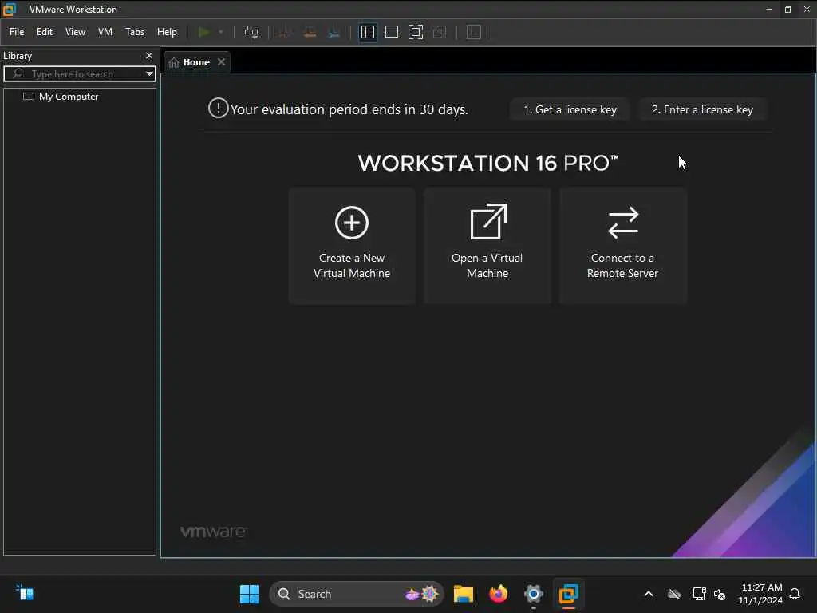Click the network display tray icon
The width and height of the screenshot is (817, 613).
tap(699, 594)
